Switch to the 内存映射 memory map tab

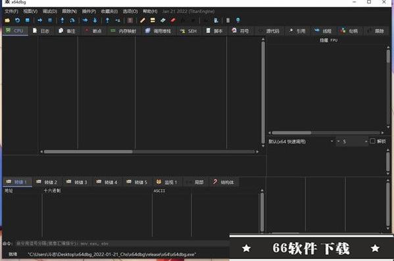124,31
